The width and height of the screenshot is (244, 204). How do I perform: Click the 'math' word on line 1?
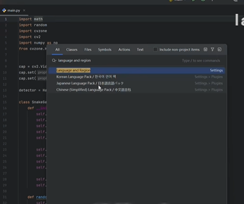coord(38,19)
